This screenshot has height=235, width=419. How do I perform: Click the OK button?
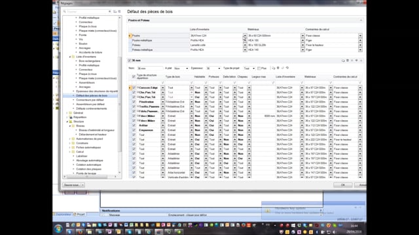(x=343, y=185)
